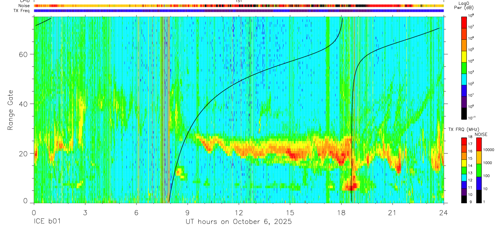Click the bottommost label on Lag0 Pwr legend
499x230 pixels.
coord(471,118)
